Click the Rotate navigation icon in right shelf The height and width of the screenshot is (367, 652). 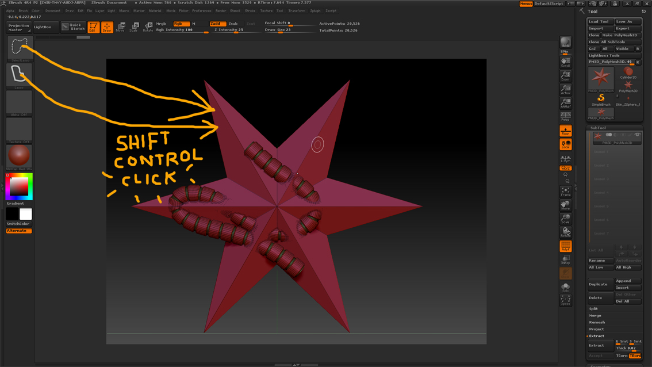pos(566,232)
